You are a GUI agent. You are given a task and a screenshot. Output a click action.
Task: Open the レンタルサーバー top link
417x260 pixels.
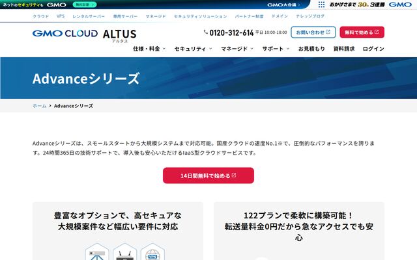(x=89, y=16)
